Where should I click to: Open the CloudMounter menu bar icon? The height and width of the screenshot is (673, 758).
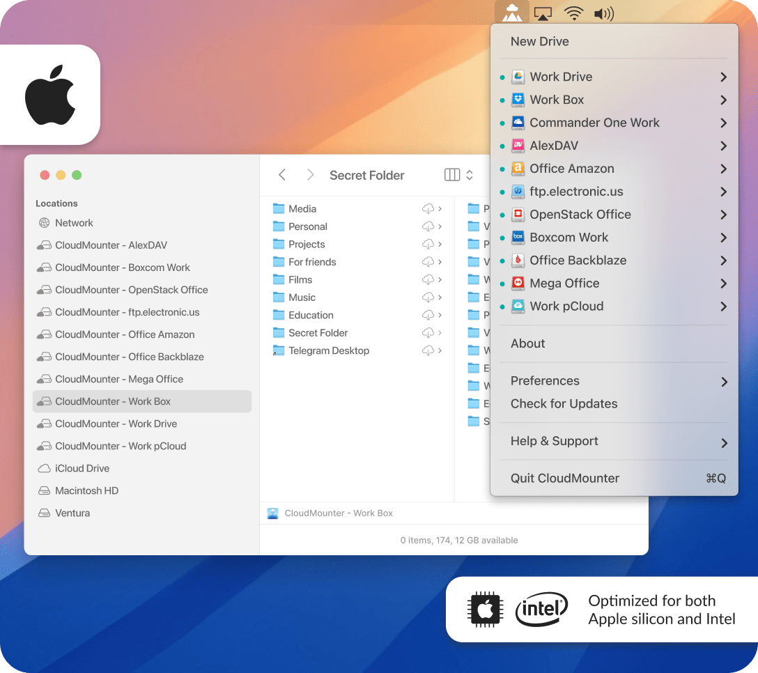pos(512,12)
